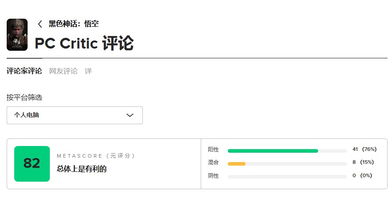Click the green positive reviews bar
Screen dimensions: 392x199
pos(273,151)
